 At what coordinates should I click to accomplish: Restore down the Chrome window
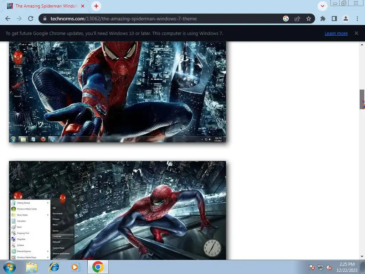coord(344,3)
